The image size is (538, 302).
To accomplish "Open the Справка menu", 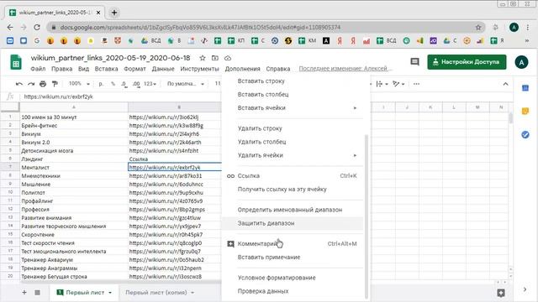I will pos(278,69).
